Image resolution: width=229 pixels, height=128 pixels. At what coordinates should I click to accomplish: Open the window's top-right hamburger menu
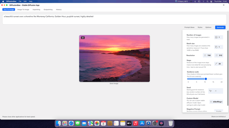224,5
